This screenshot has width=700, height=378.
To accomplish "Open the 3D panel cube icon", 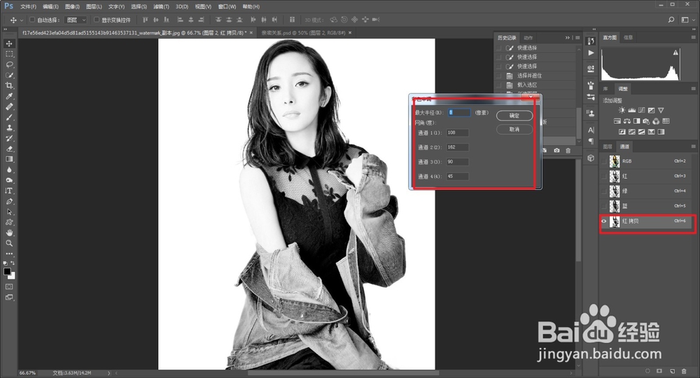I will coord(591,158).
